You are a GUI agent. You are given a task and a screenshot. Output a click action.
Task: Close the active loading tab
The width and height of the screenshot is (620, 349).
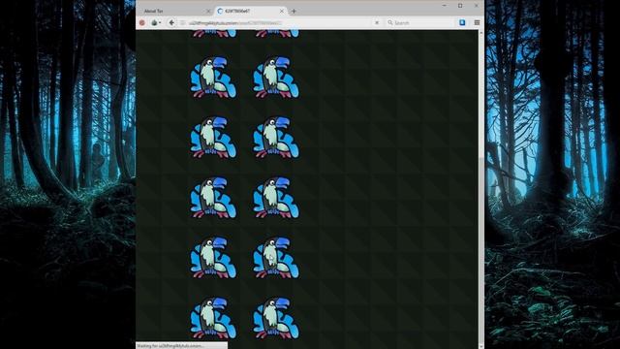pyautogui.click(x=282, y=11)
